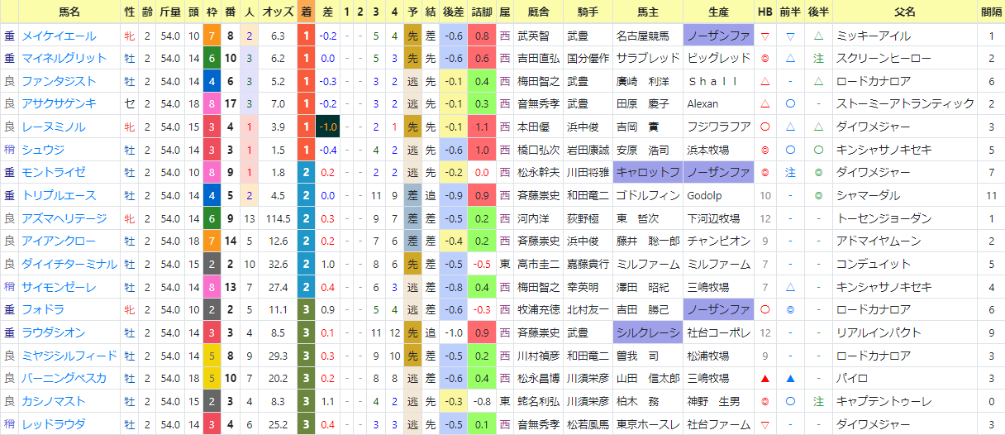Open horse link モントライゼ
The image size is (1005, 435).
(x=54, y=172)
